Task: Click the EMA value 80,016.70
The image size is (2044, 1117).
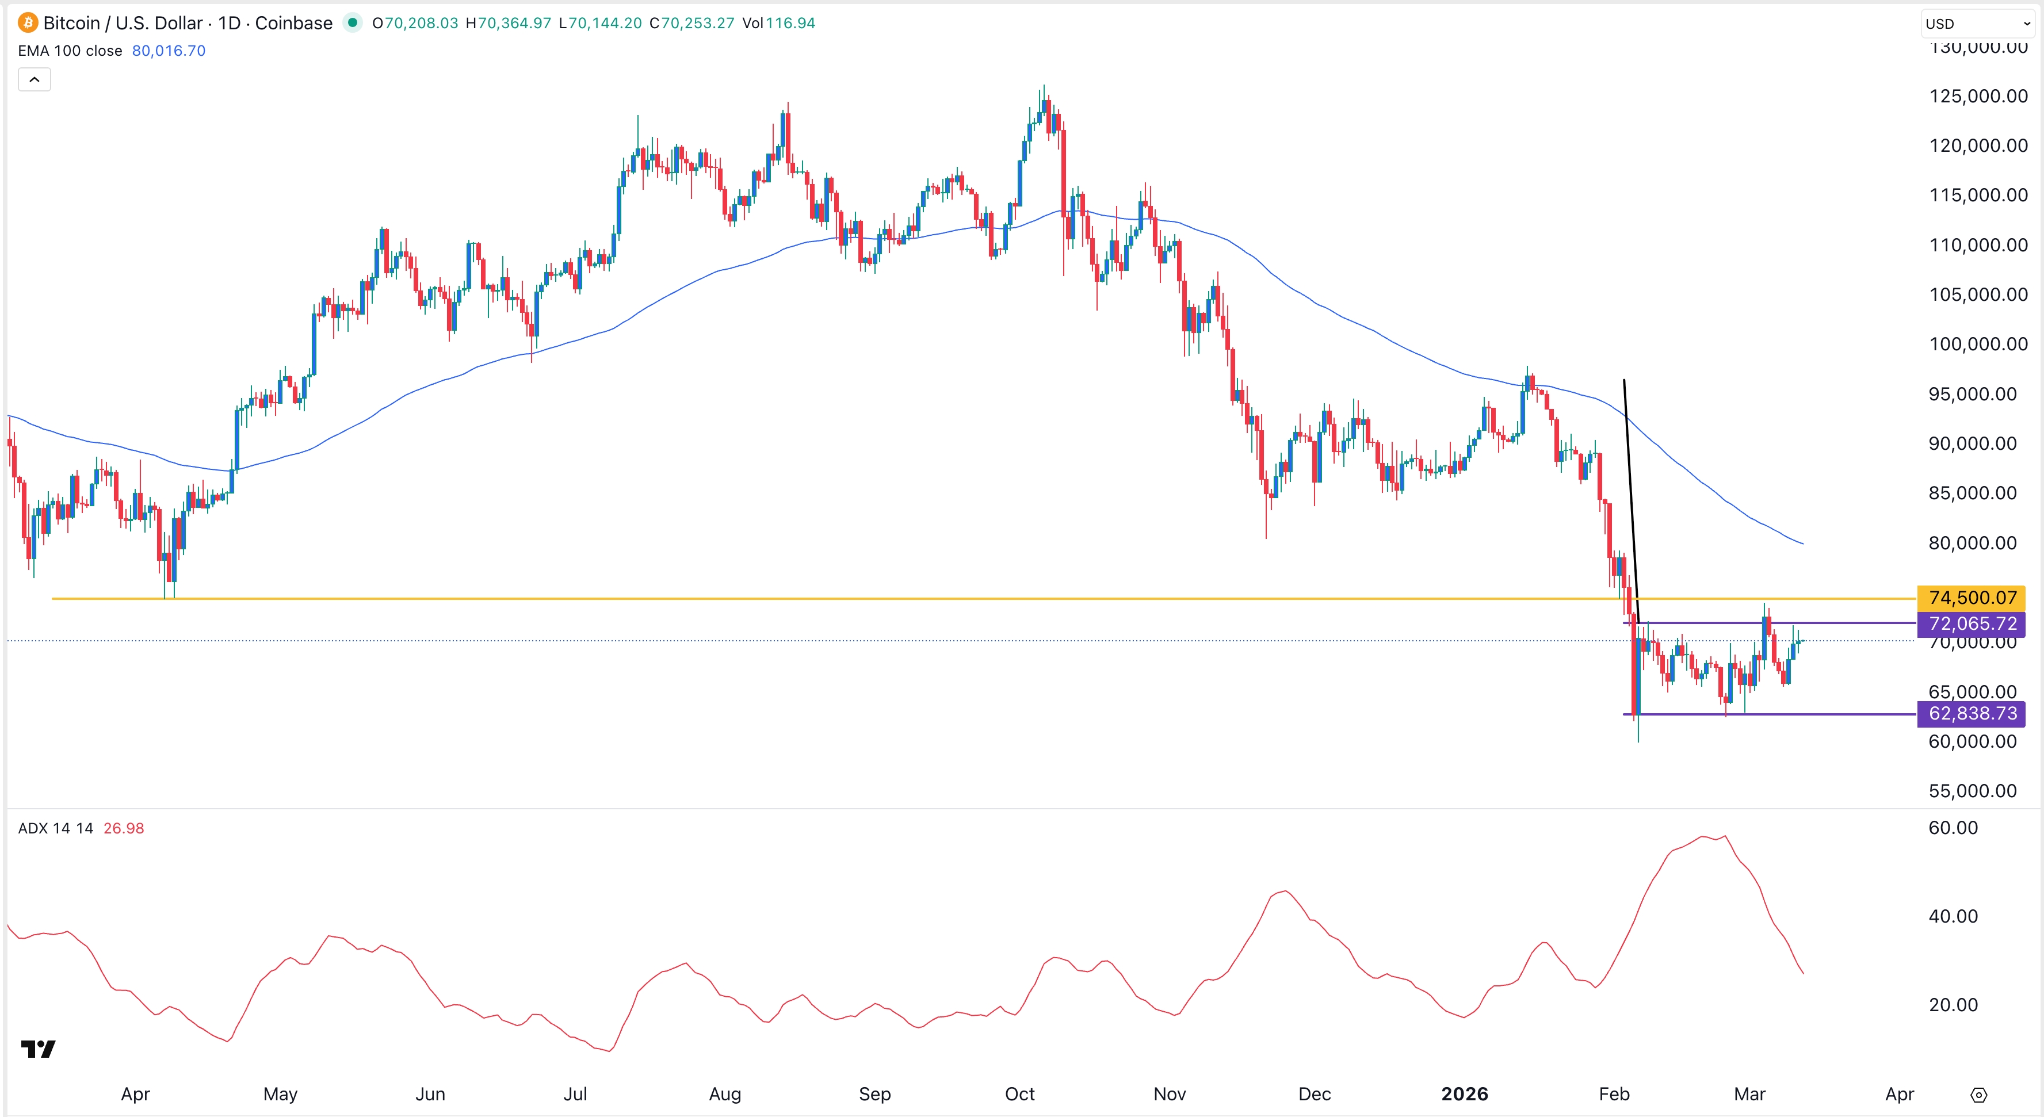Action: coord(168,50)
